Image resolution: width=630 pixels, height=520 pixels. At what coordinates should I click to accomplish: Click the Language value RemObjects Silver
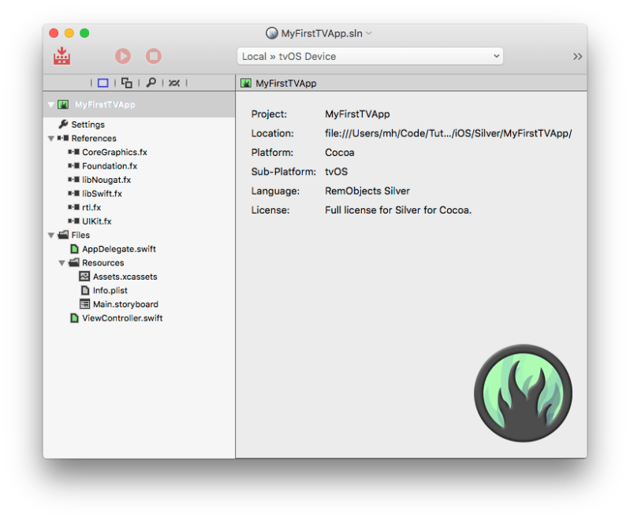367,191
